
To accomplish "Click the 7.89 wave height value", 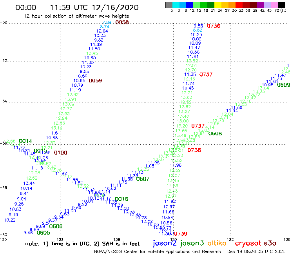I will click(107, 22).
